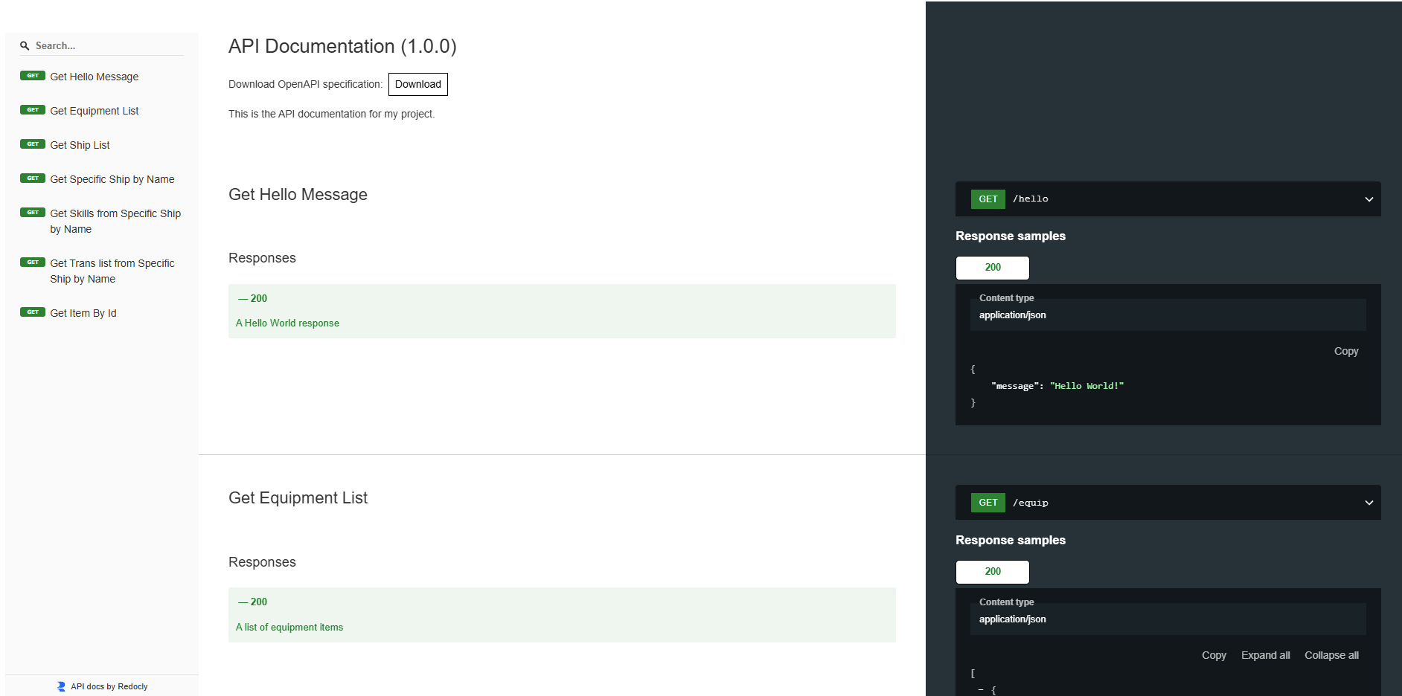The height and width of the screenshot is (696, 1402).
Task: Click the search magnifier icon
Action: (x=25, y=45)
